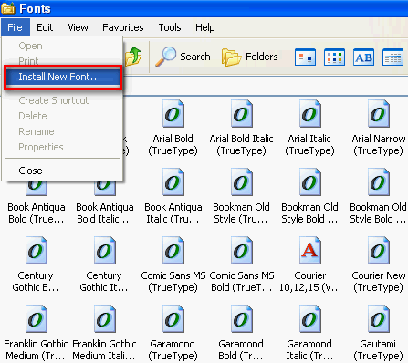The height and width of the screenshot is (363, 408).
Task: Switch to Details view toolbar button
Action: [392, 57]
